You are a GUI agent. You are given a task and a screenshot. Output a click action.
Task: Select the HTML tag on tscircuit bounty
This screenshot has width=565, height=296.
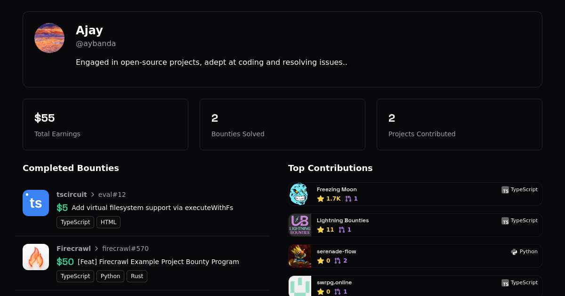108,222
